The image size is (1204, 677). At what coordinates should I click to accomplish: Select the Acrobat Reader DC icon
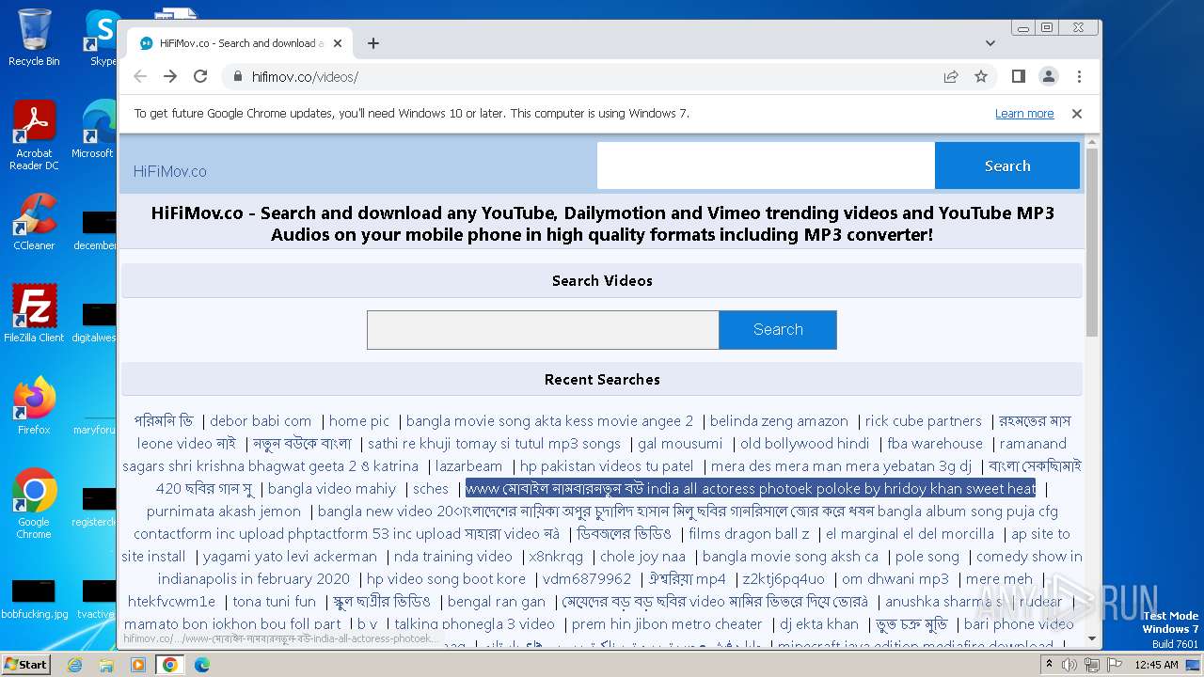coord(34,135)
